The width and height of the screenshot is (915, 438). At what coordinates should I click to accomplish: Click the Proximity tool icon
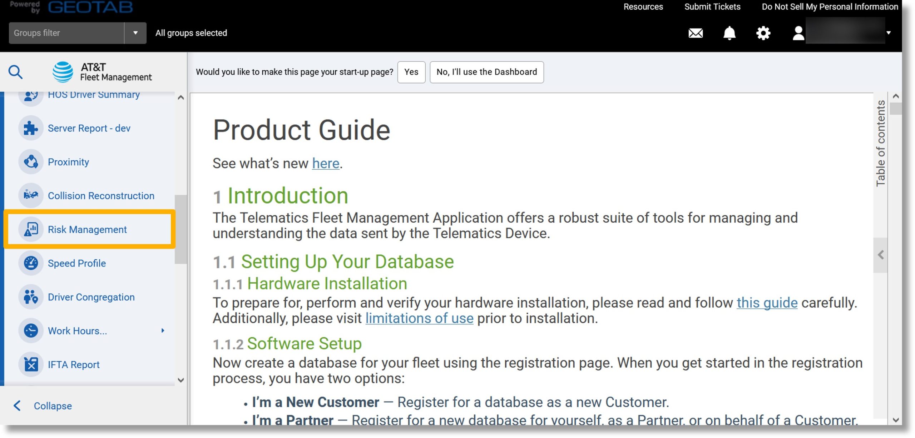[x=31, y=161]
